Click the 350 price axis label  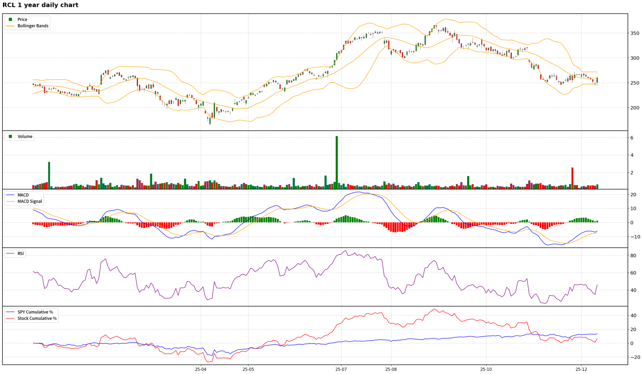634,33
